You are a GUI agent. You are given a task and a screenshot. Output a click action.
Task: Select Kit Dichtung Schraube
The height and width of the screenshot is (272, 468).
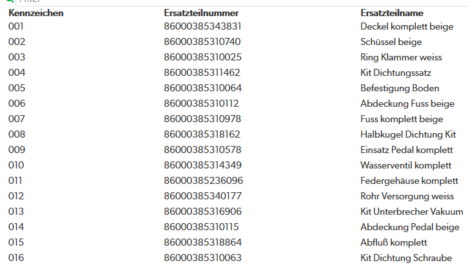(x=406, y=258)
